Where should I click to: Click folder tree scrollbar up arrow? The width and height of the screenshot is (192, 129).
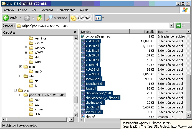[x=76, y=38]
